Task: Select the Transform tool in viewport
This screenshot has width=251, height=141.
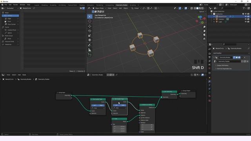Action: tap(90, 40)
